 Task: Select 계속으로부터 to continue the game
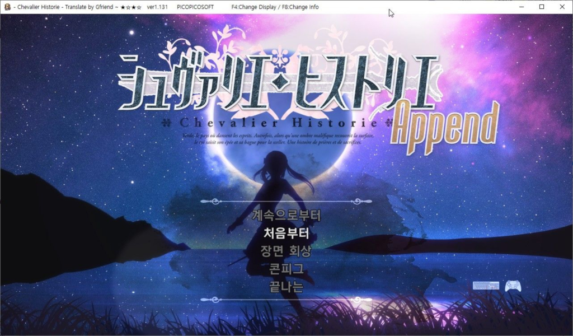pos(286,214)
